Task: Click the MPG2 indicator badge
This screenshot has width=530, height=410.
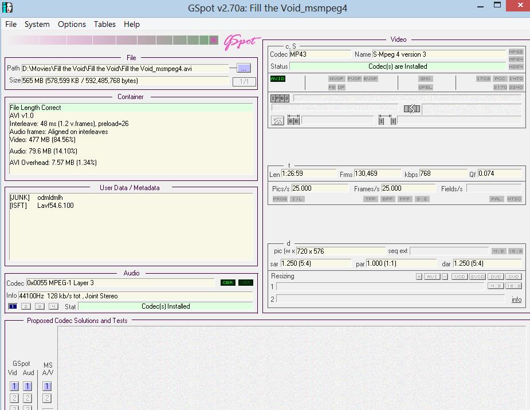Action: (516, 52)
